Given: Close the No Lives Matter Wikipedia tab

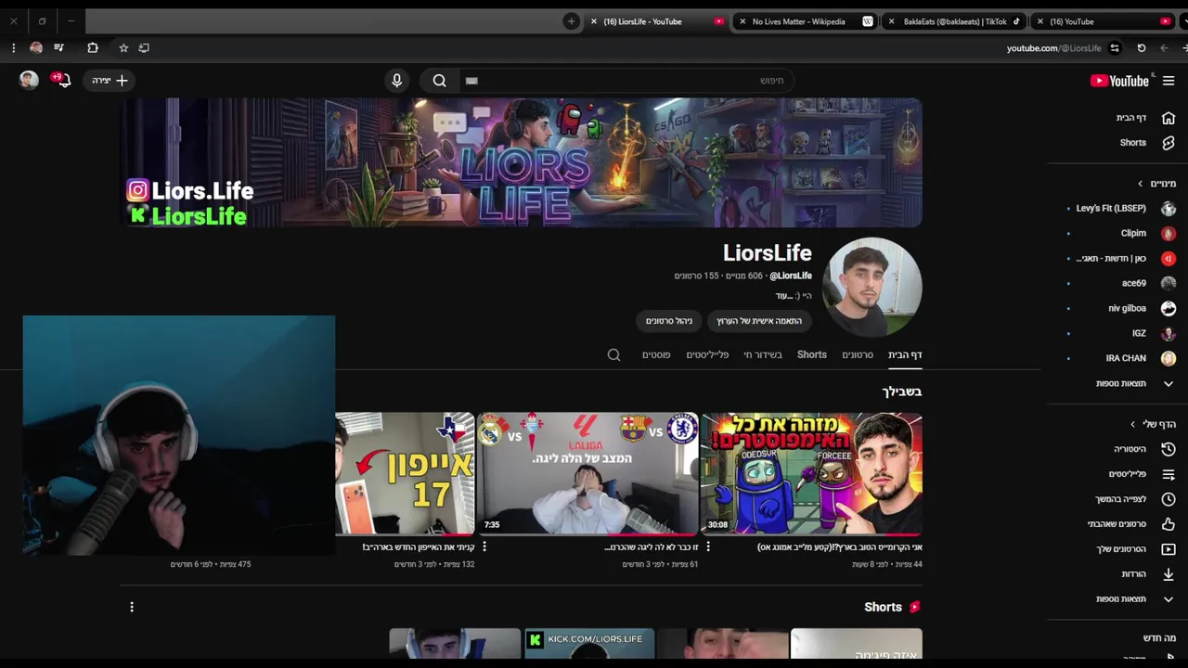Looking at the screenshot, I should [x=742, y=21].
